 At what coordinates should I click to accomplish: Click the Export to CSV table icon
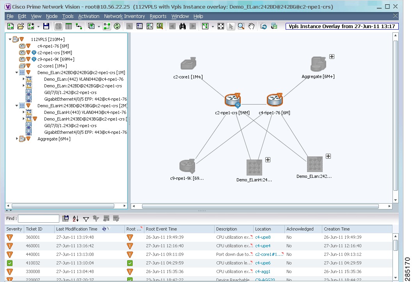click(66, 218)
